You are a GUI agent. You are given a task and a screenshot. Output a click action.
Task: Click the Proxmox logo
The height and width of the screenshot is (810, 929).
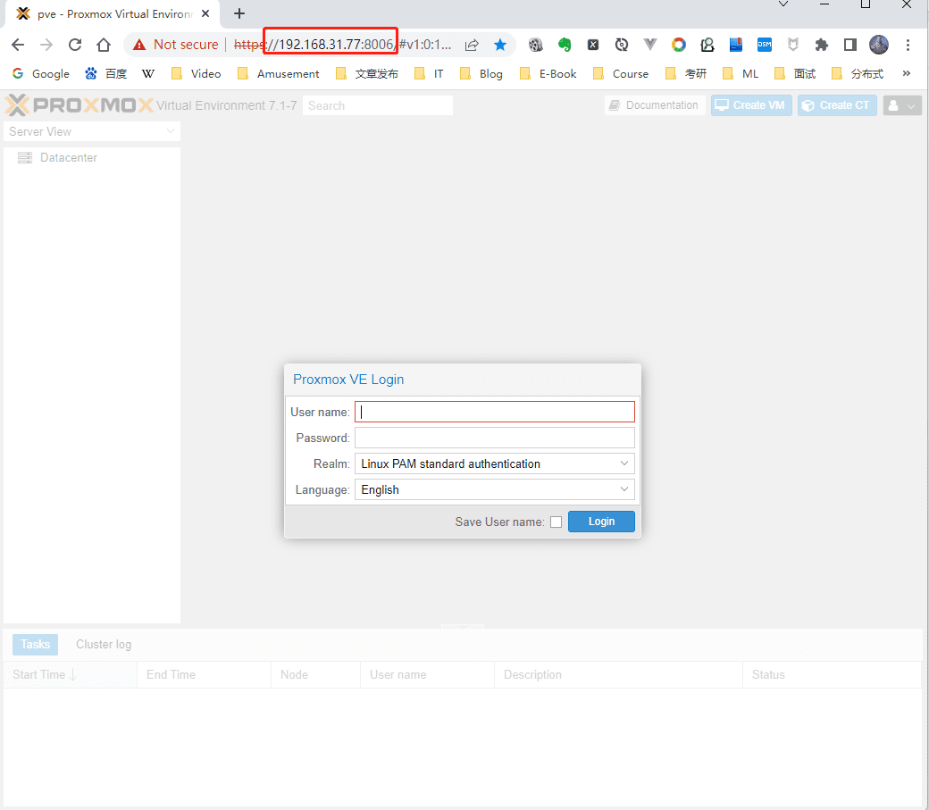[79, 105]
